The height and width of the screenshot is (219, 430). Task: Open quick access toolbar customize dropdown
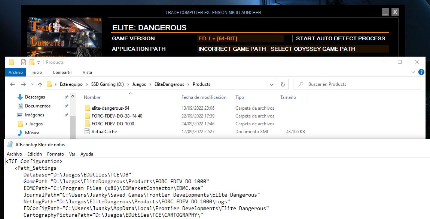(x=39, y=63)
